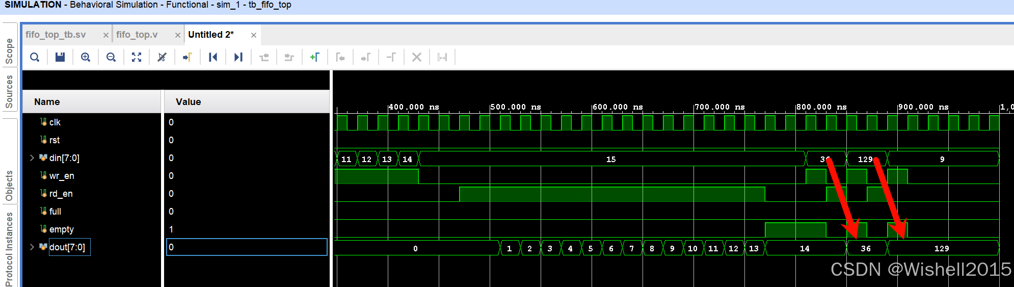Click the dout waveform segment showing 36
Viewport: 1014px width, 287px height.
866,248
